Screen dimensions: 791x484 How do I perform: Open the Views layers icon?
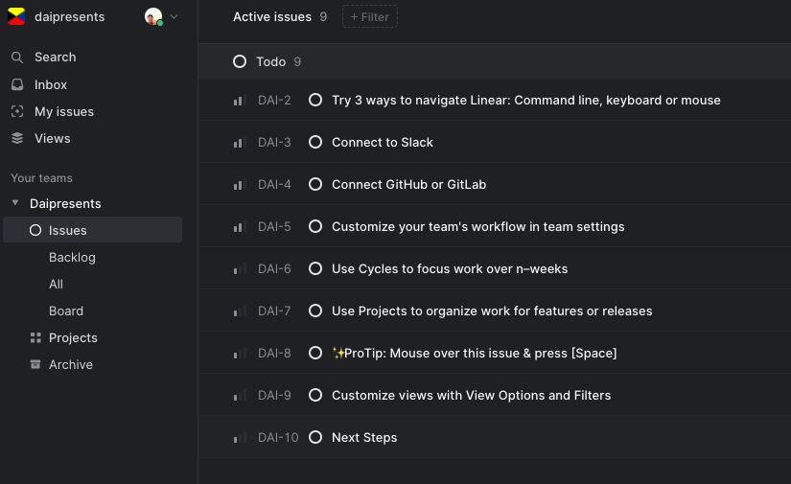pyautogui.click(x=17, y=139)
